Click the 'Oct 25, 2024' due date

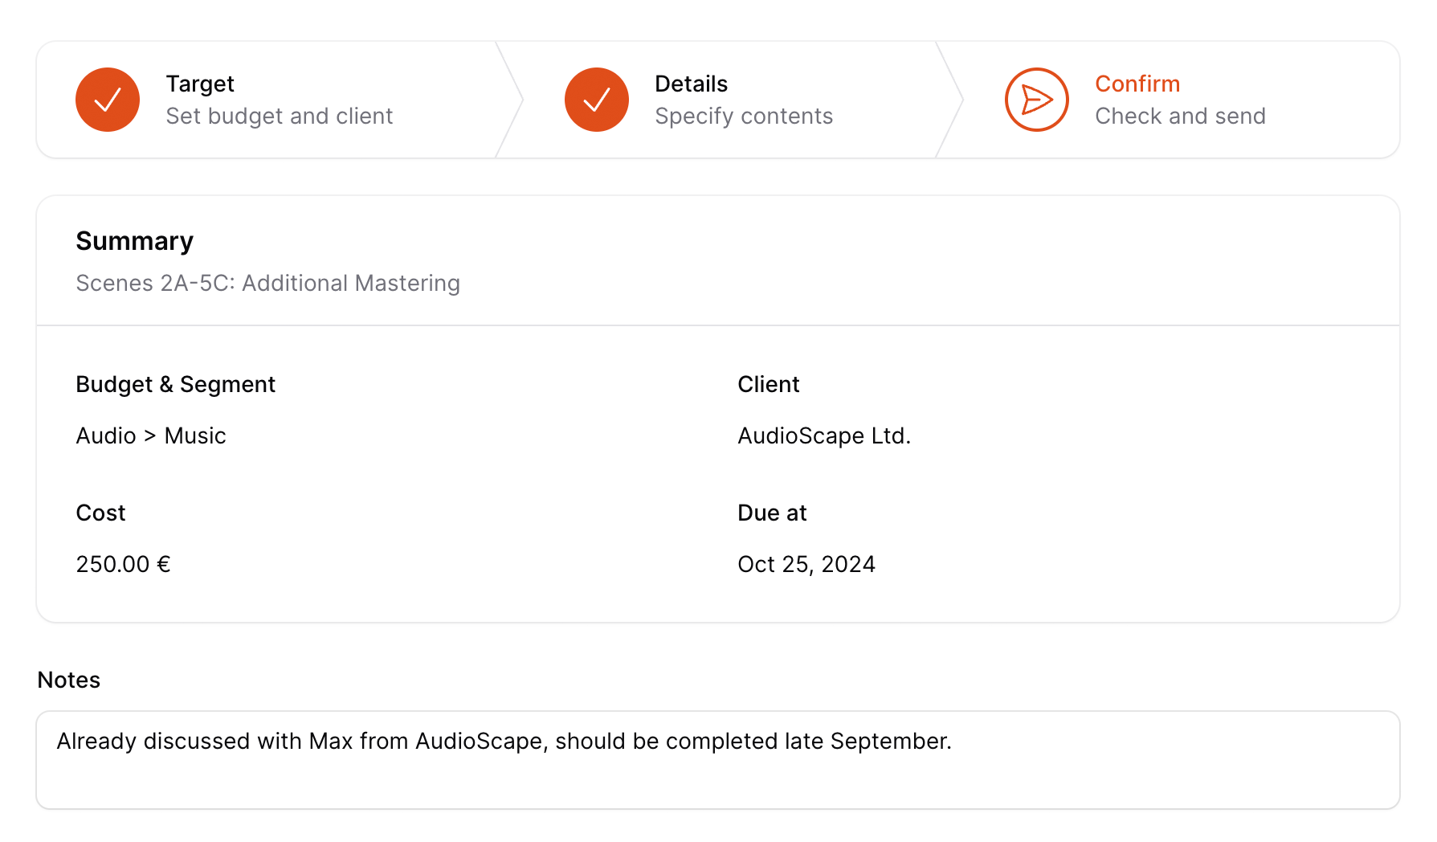(x=806, y=564)
